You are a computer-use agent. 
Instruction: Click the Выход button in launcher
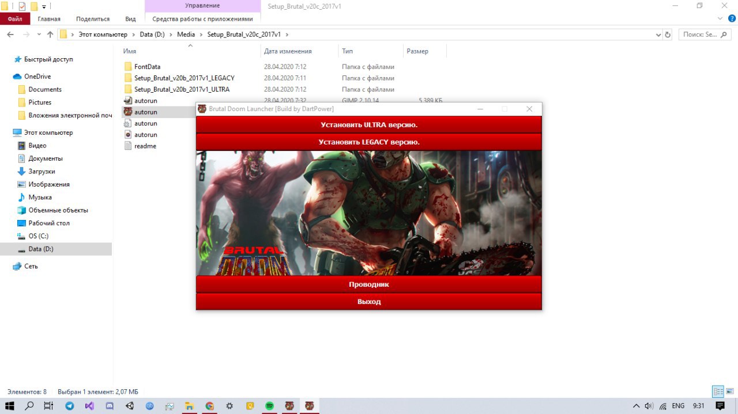coord(369,302)
